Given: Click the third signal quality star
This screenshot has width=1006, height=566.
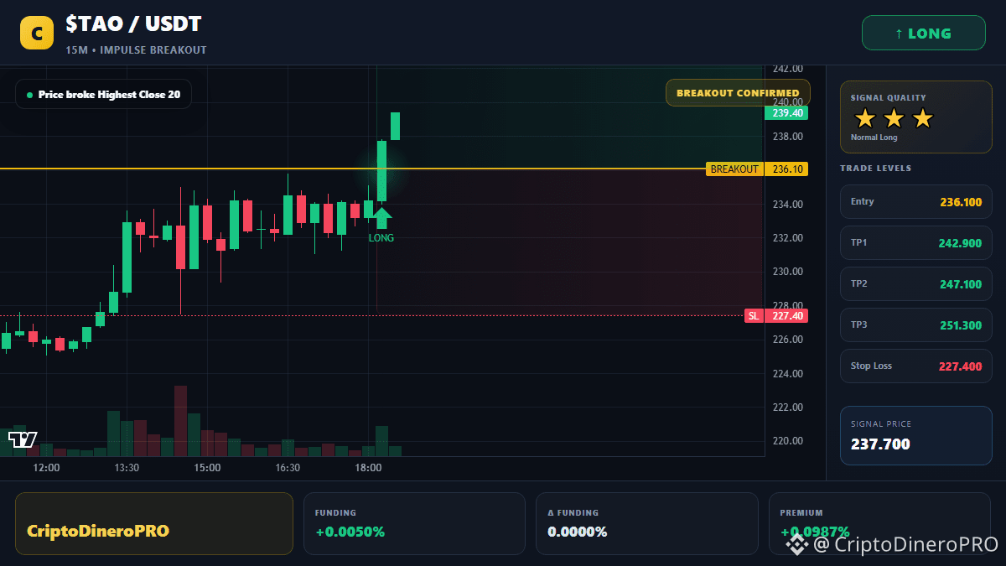Looking at the screenshot, I should click(x=922, y=118).
